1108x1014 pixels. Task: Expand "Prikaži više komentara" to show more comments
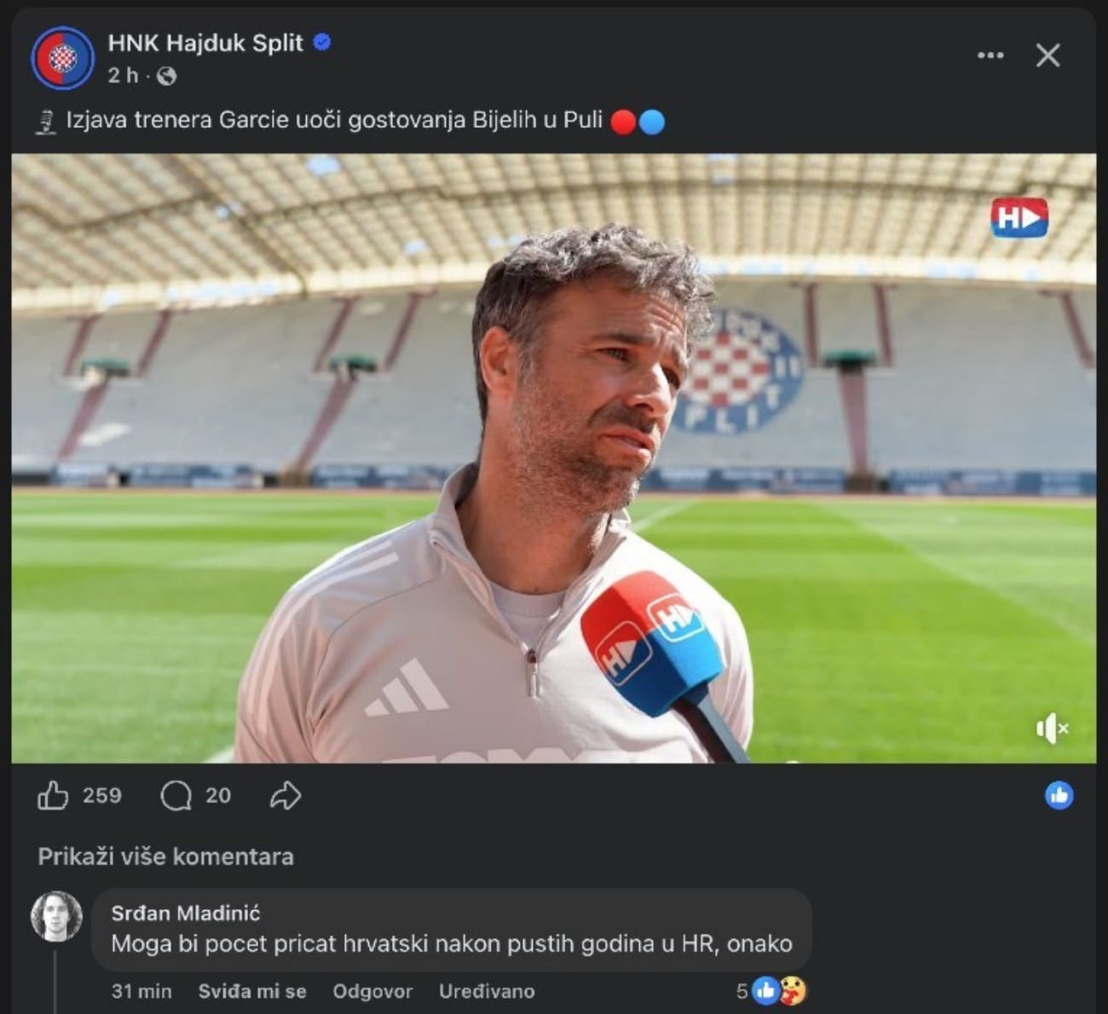(165, 856)
